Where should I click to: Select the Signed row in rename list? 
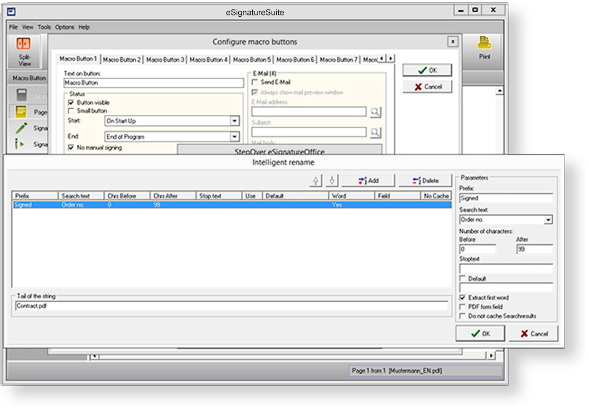[x=232, y=205]
